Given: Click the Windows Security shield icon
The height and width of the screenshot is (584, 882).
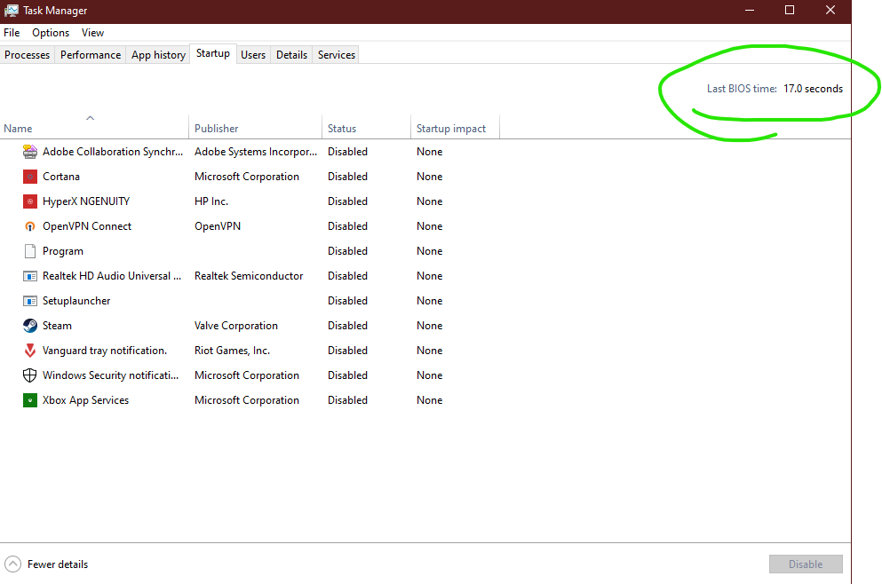Looking at the screenshot, I should click(x=30, y=375).
